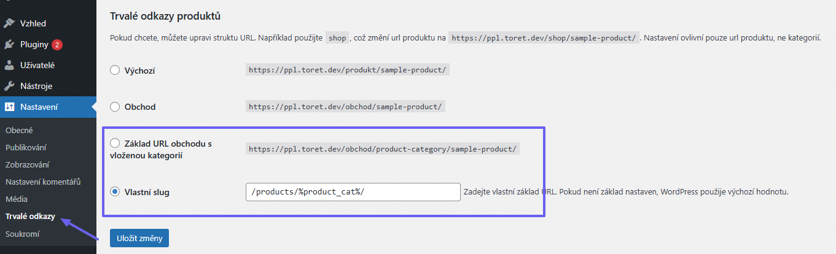The height and width of the screenshot is (254, 836).
Task: Click into the custom slug text field
Action: pyautogui.click(x=353, y=192)
